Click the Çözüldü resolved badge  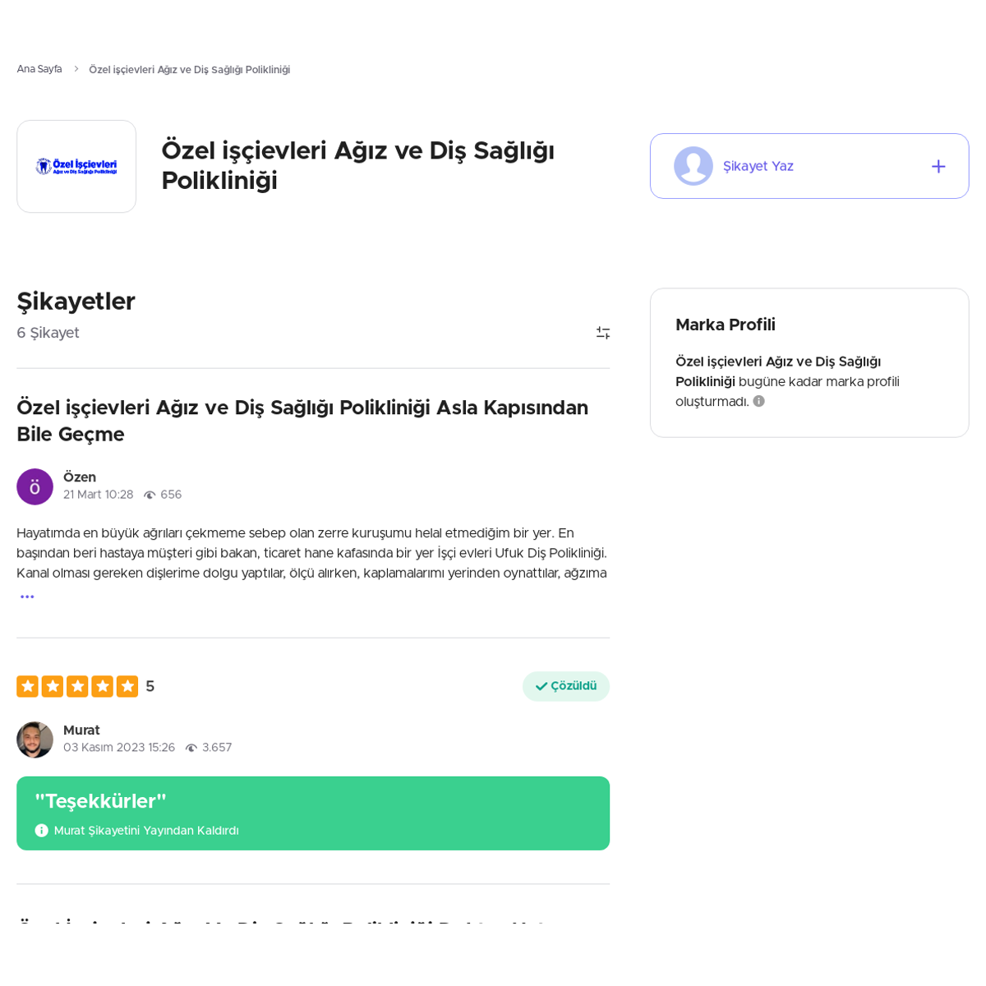click(x=566, y=686)
